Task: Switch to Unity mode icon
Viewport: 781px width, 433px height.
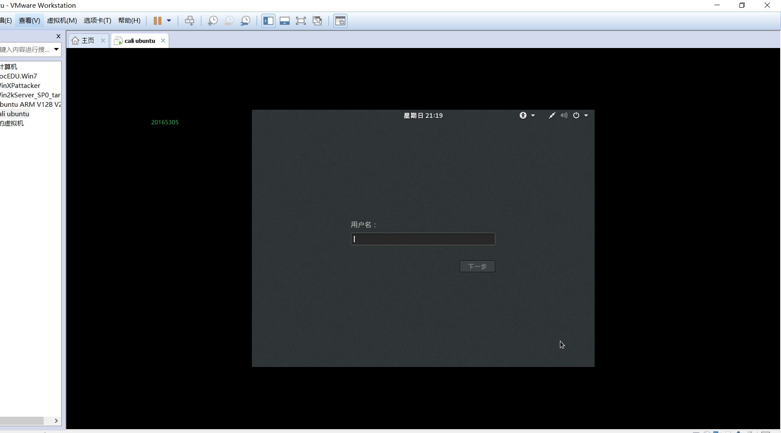Action: [317, 21]
